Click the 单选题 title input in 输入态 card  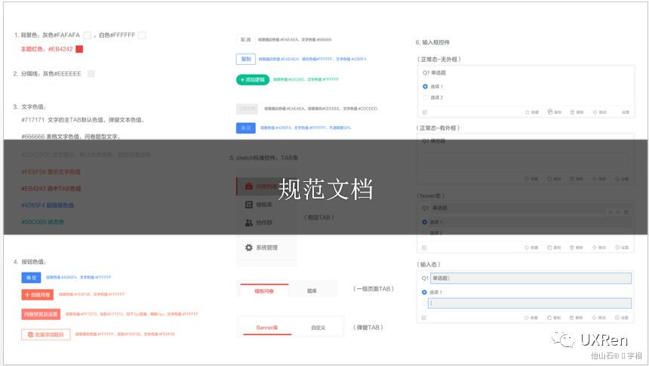click(531, 278)
